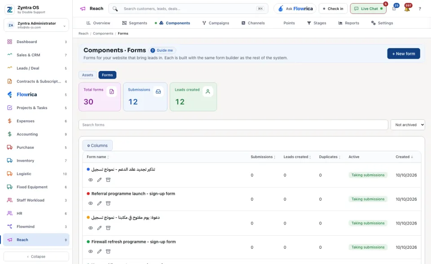
Task: Preview the دعوة: يوم مفتوح form
Action: pos(90,228)
